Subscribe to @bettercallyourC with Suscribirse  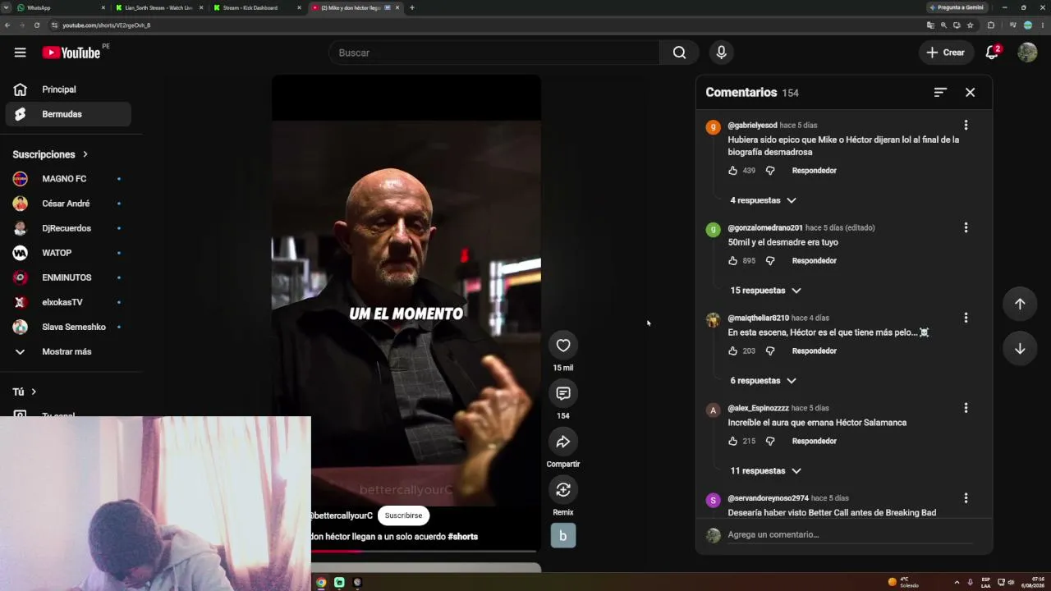[403, 515]
